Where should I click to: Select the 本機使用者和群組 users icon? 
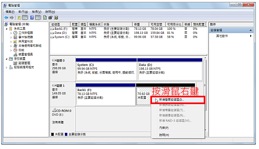point(15,46)
